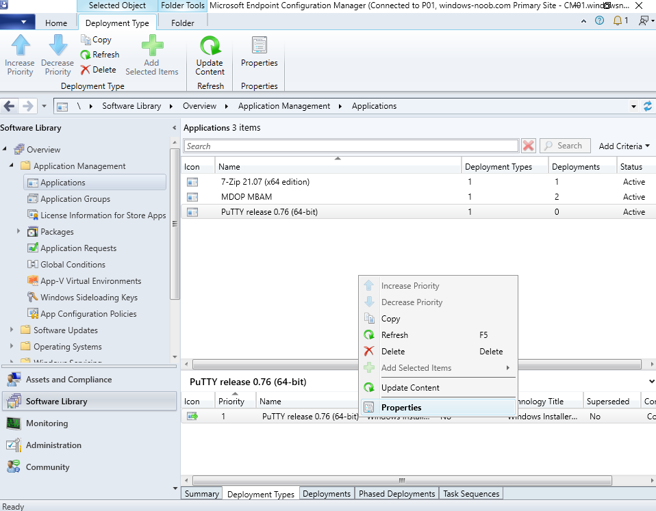Switch to the Folder ribbon tab
The height and width of the screenshot is (511, 656).
click(182, 23)
